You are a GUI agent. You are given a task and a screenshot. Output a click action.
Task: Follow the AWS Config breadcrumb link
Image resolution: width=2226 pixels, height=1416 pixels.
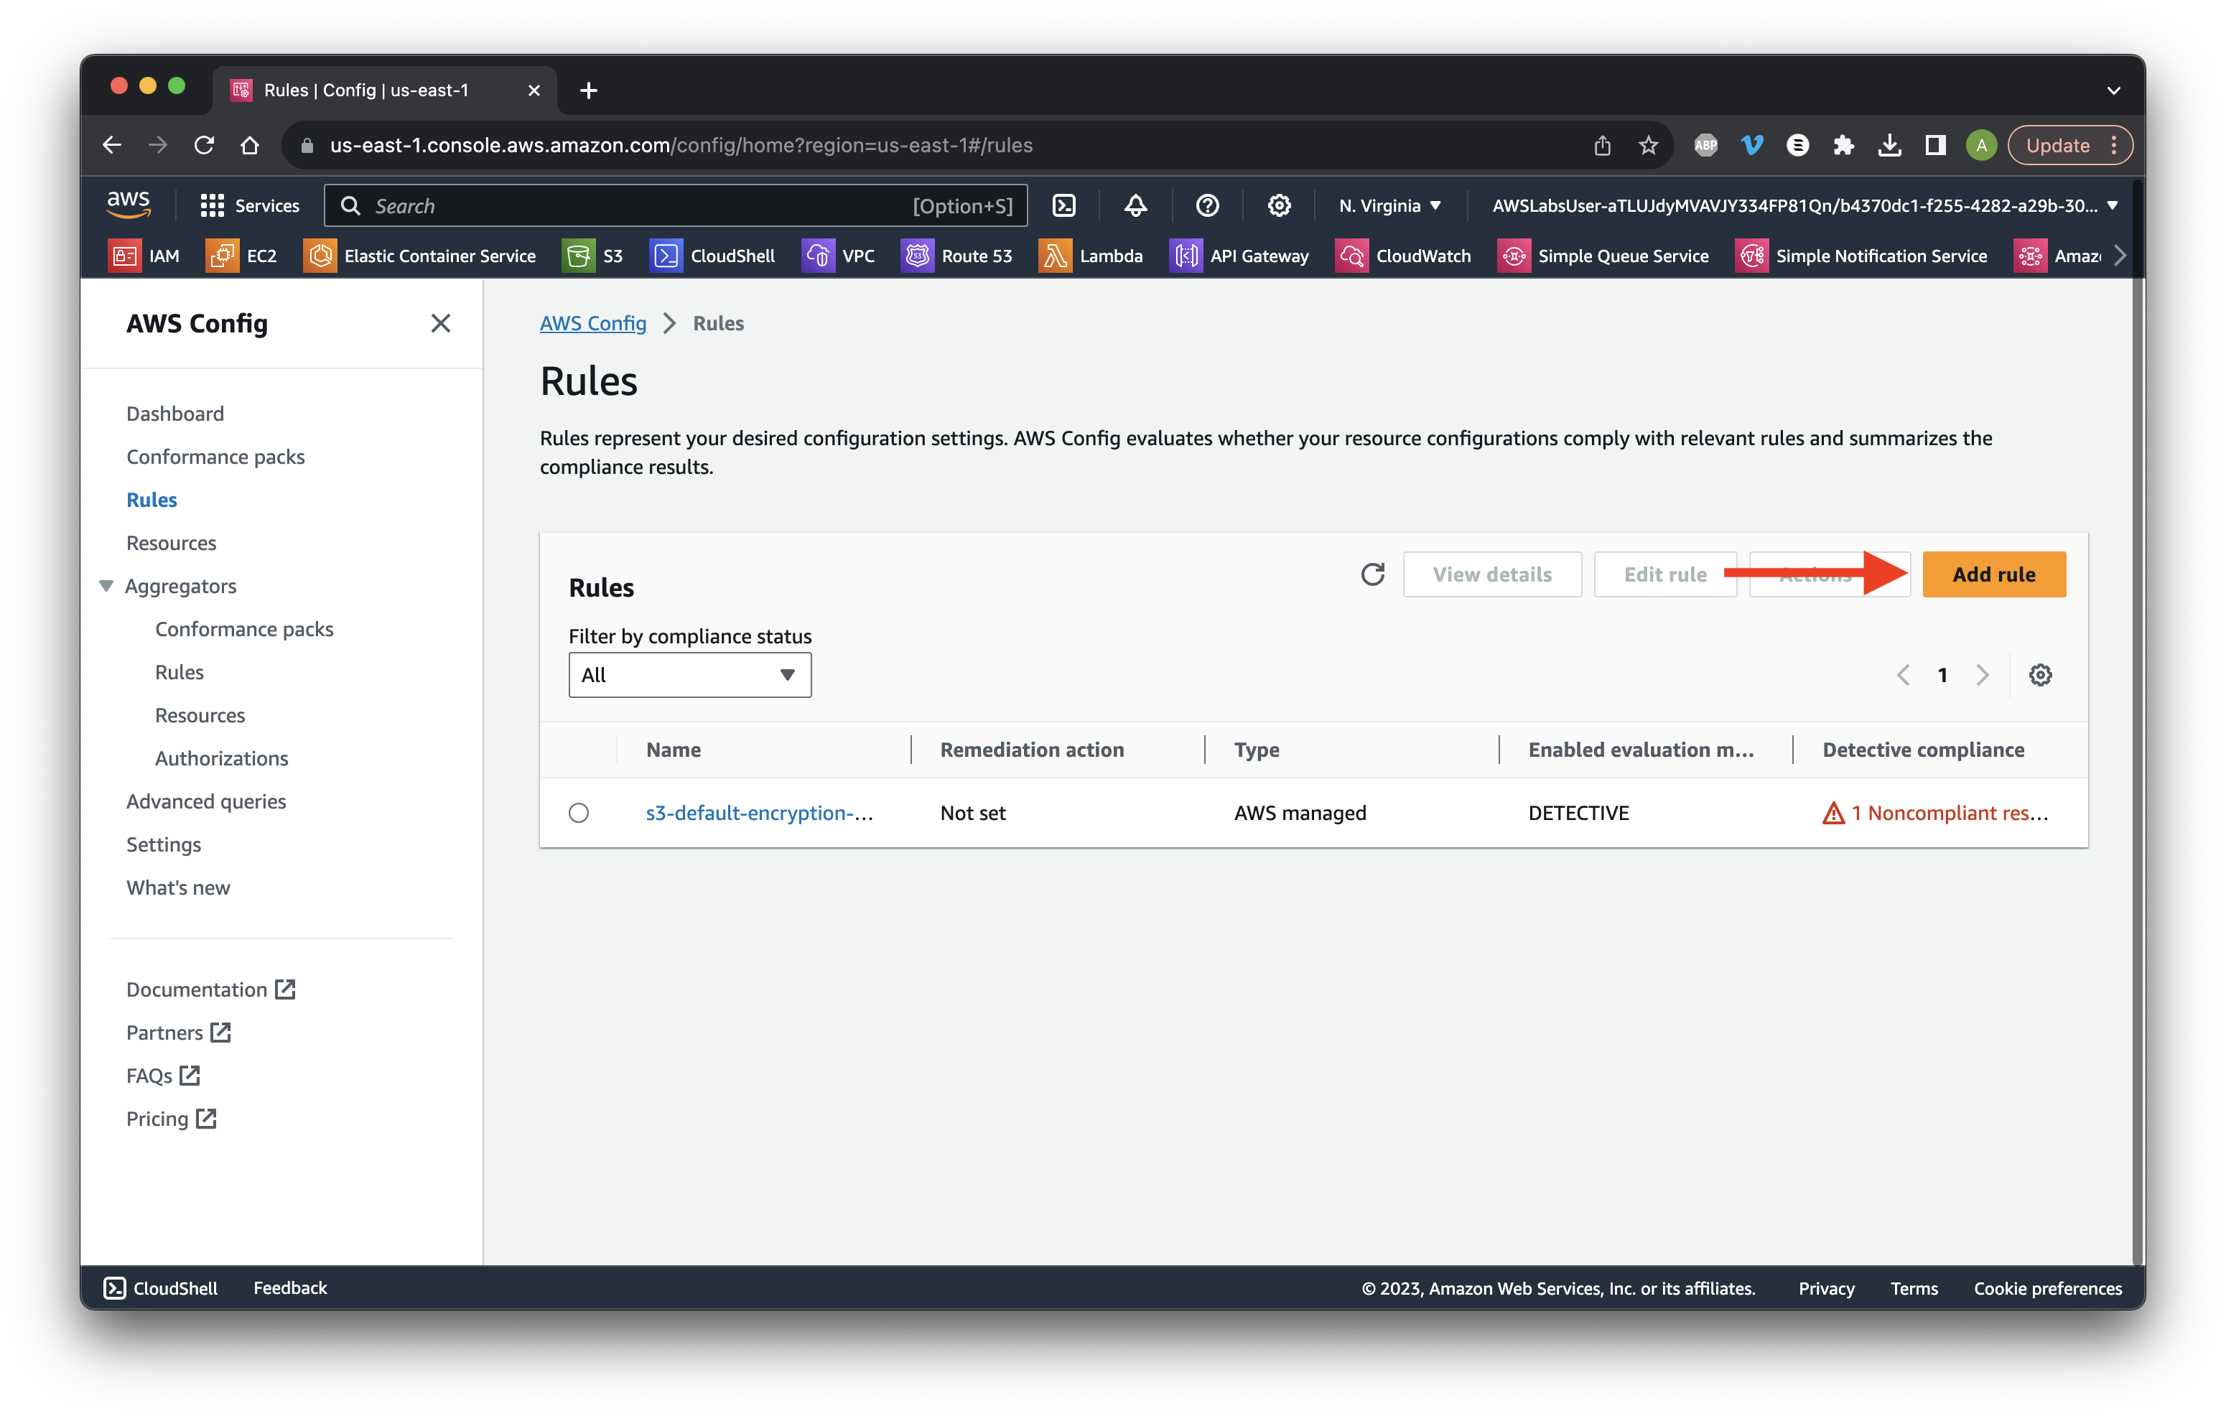pyautogui.click(x=592, y=322)
